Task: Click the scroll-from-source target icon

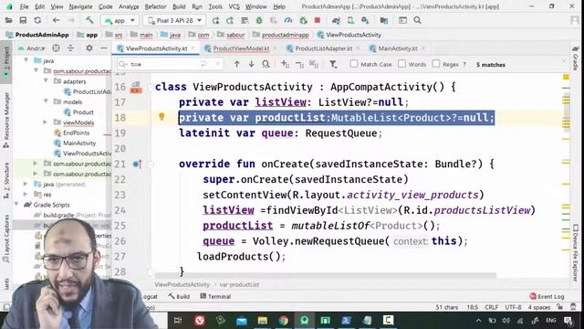Action: (56, 48)
